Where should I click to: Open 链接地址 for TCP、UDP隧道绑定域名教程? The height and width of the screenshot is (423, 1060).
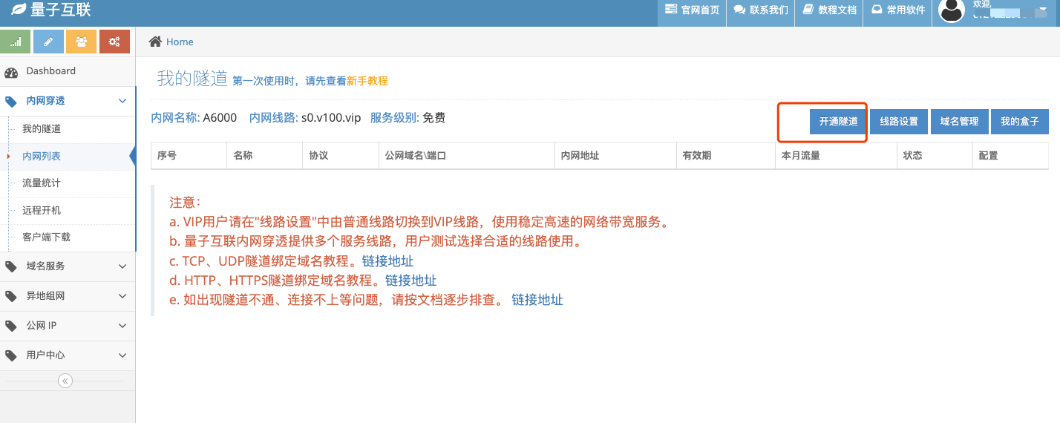(x=387, y=261)
